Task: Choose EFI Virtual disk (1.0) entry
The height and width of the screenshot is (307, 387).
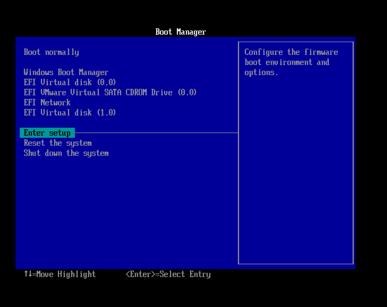Action: pos(70,113)
